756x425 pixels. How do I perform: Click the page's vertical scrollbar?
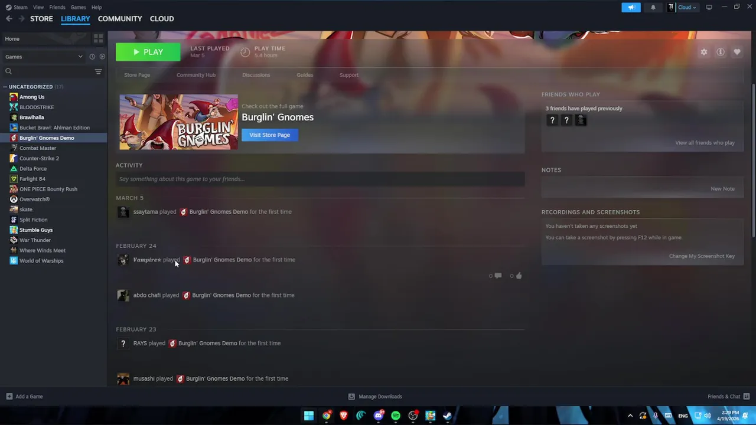coord(753,161)
